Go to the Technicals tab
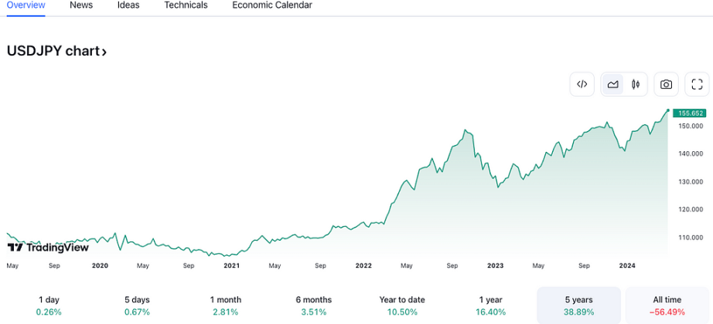Image resolution: width=713 pixels, height=324 pixels. tap(186, 5)
